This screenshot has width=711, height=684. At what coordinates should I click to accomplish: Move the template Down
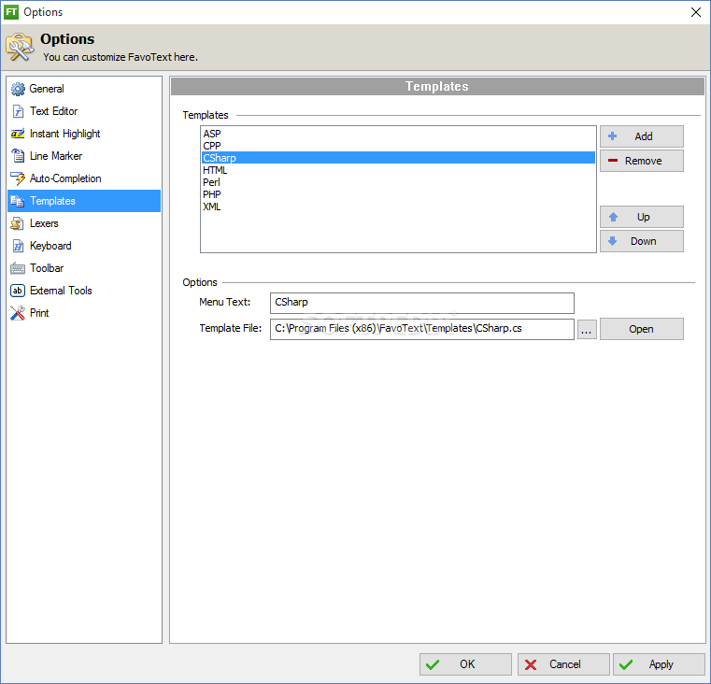tap(642, 241)
